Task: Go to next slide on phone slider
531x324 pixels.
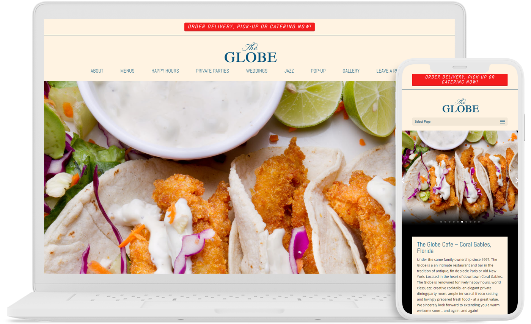Action: [516, 181]
